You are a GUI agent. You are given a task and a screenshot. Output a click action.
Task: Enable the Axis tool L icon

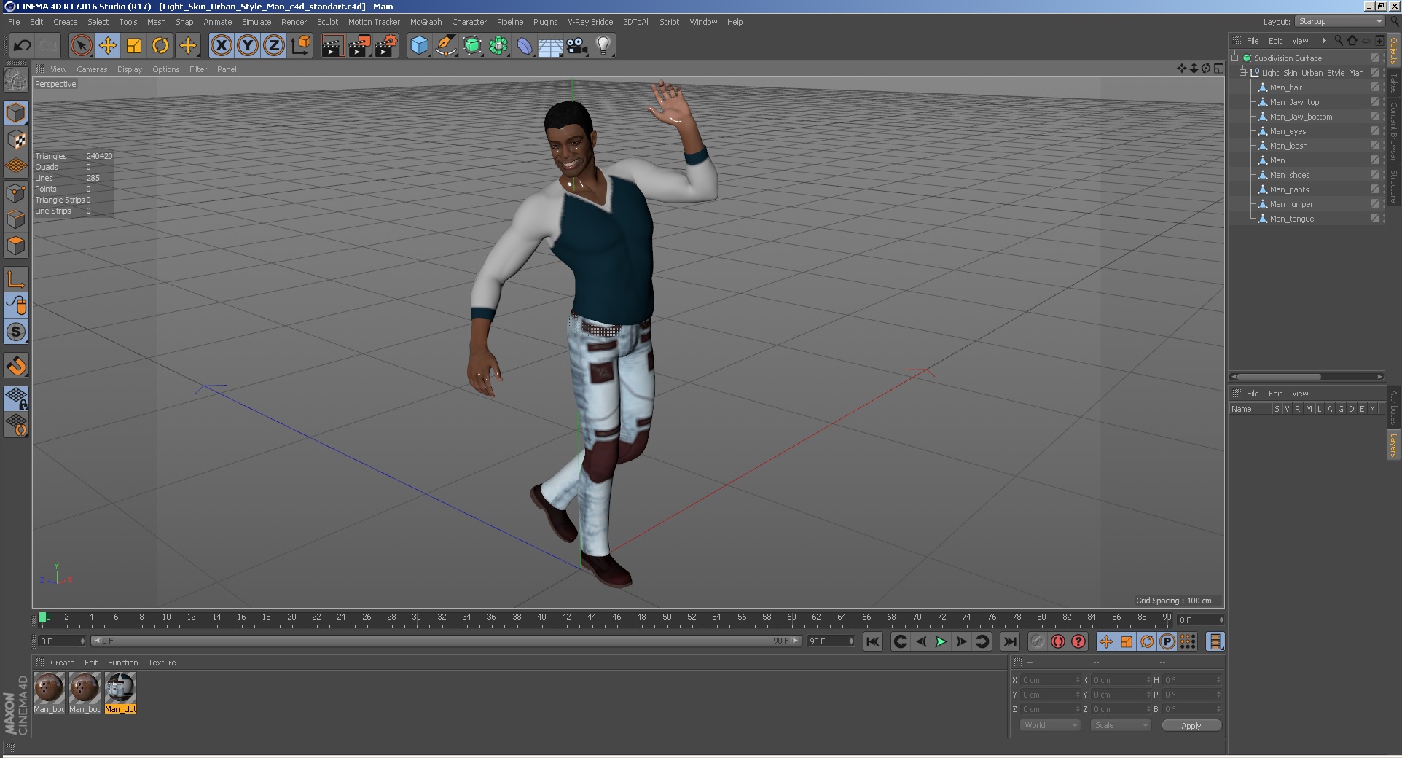click(16, 279)
